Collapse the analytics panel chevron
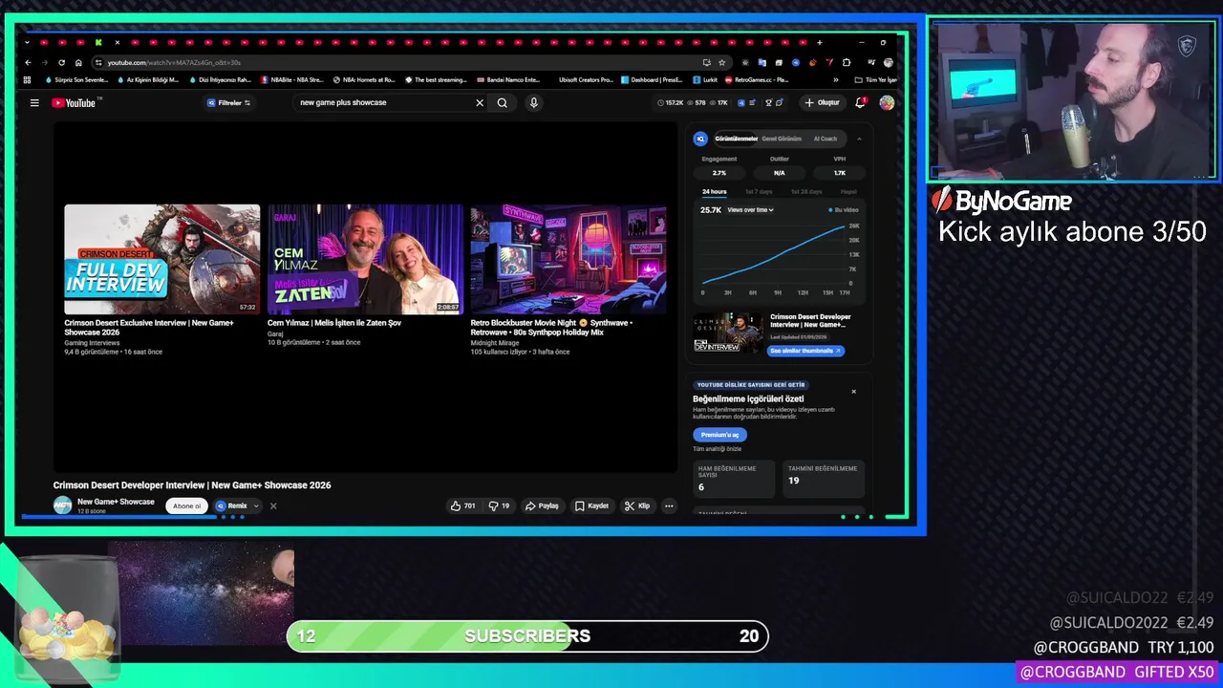Screen dimensions: 1223x688 click(858, 139)
